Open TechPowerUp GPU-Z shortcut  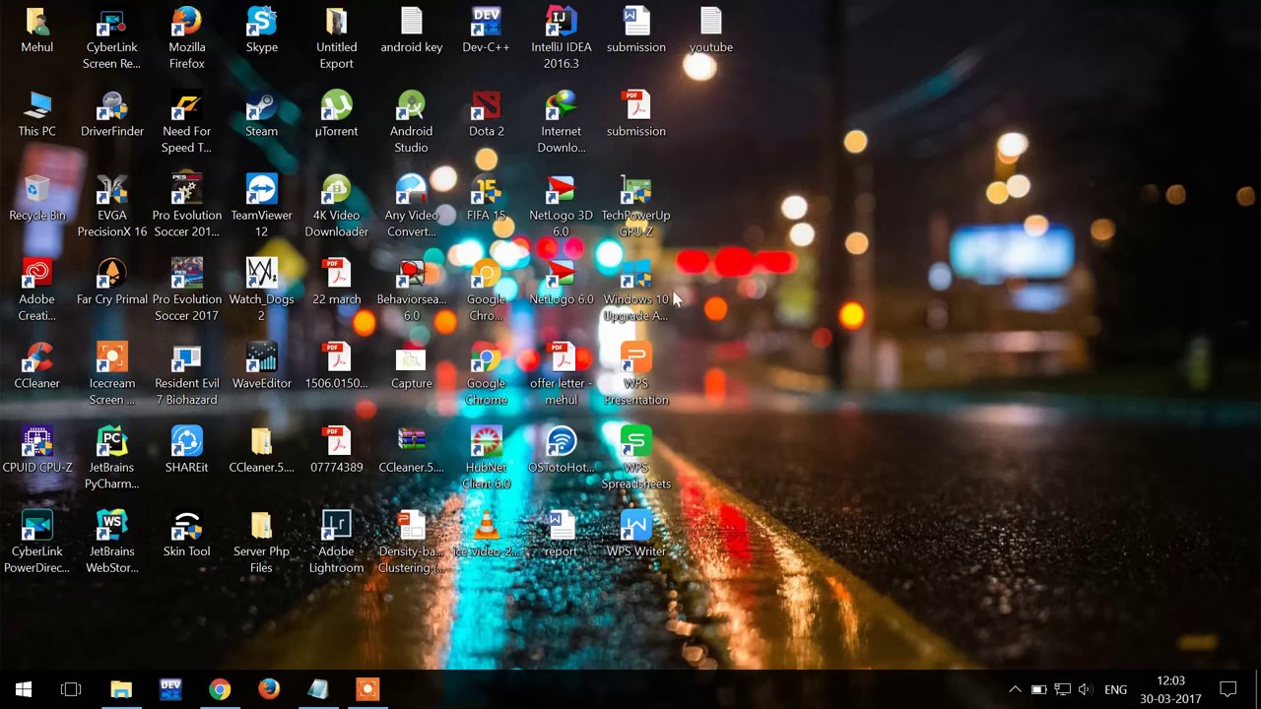coord(635,206)
